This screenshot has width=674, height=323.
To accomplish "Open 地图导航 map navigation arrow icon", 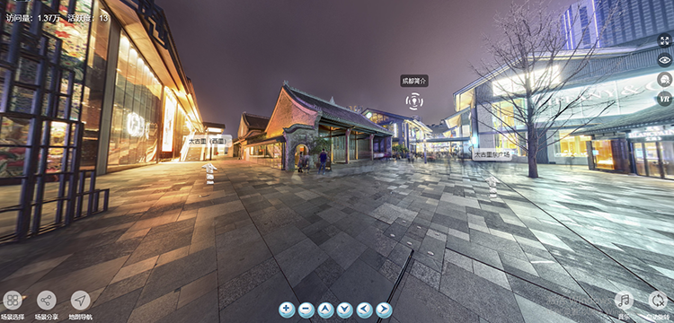I will coord(80,301).
